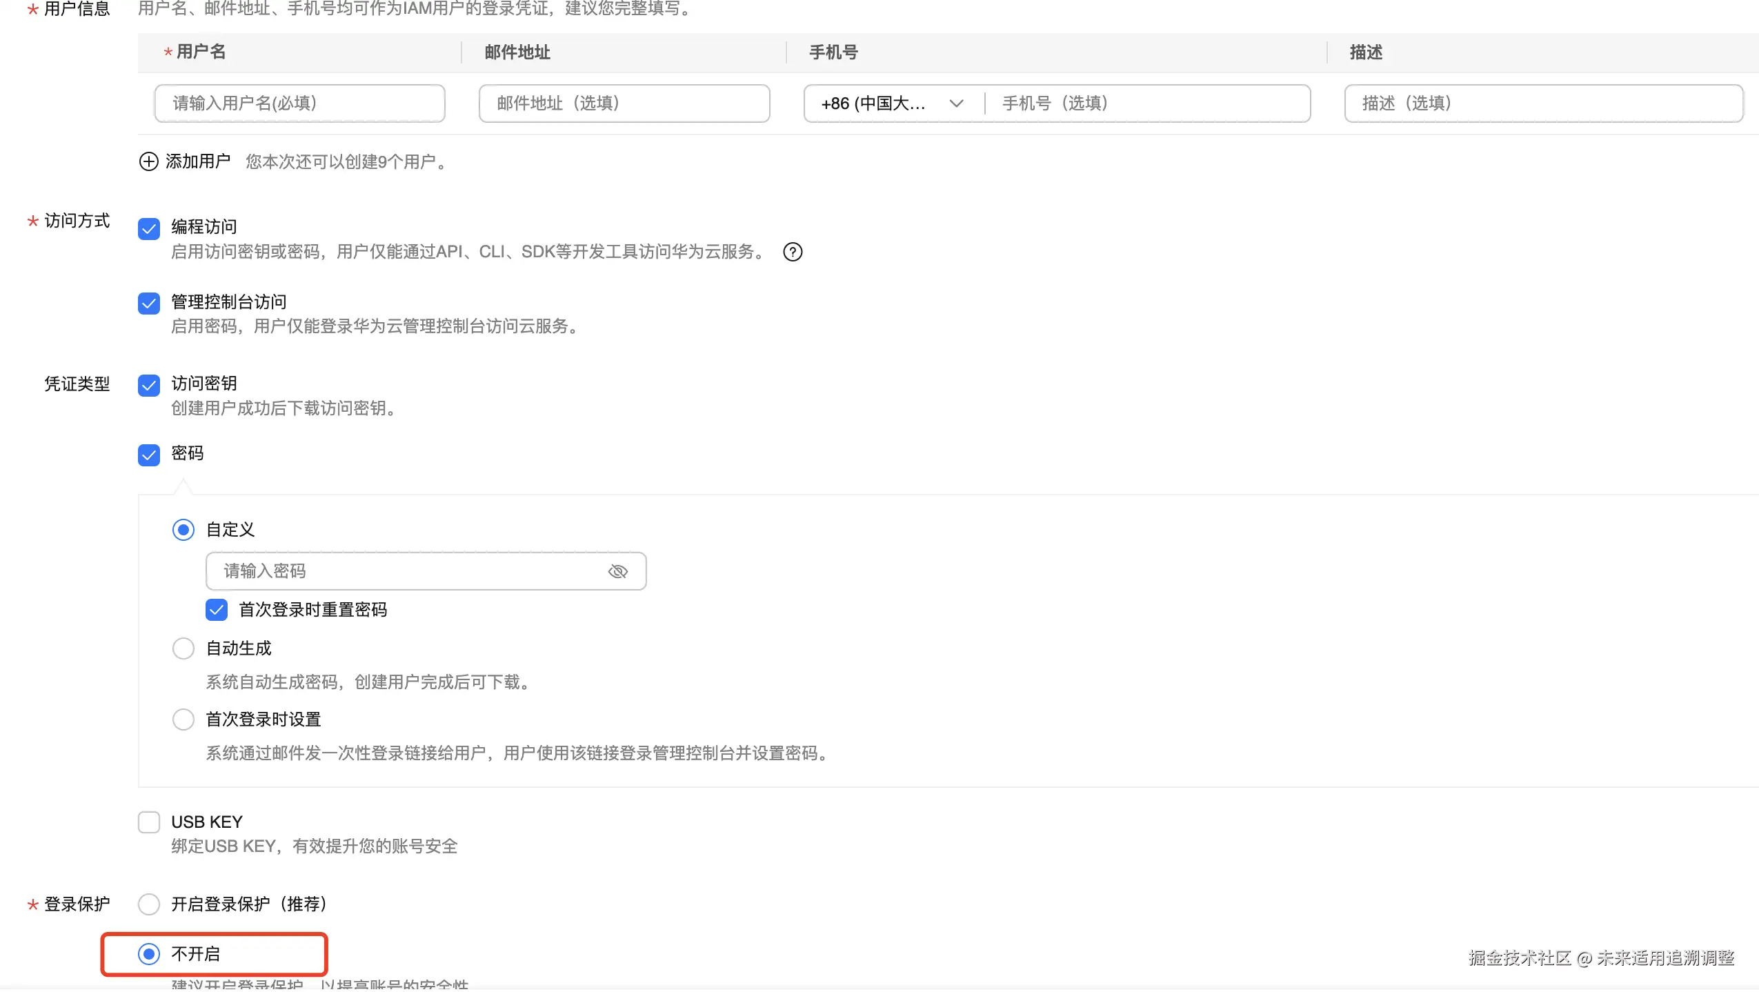Select the 自动生成 password option
This screenshot has height=992, width=1759.
point(183,648)
